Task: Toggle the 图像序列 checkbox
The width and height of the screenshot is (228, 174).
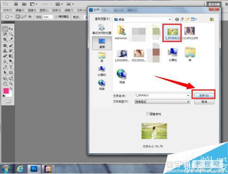Action: coord(148,114)
